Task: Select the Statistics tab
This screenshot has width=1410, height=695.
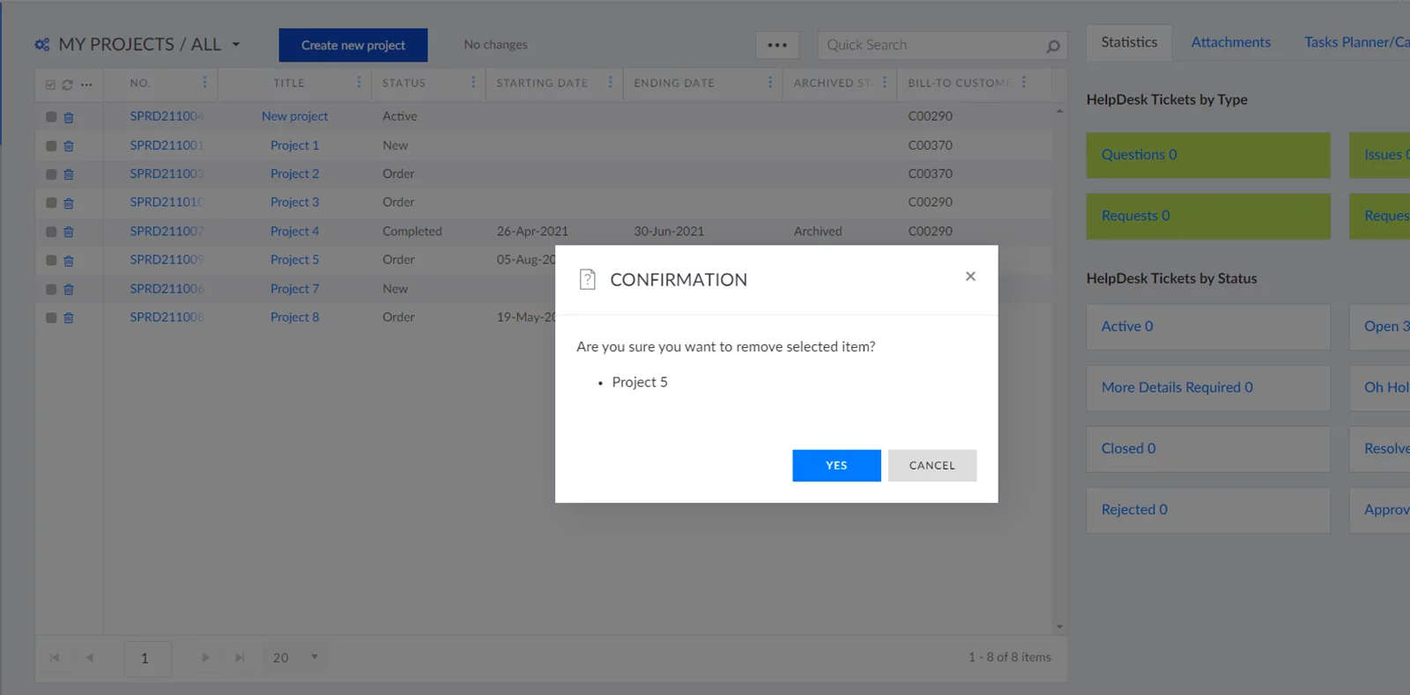Action: coord(1129,42)
